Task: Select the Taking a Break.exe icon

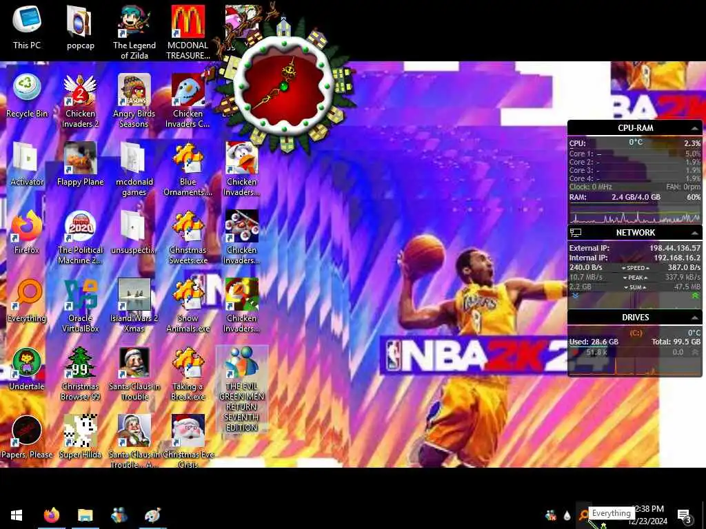Action: point(188,373)
